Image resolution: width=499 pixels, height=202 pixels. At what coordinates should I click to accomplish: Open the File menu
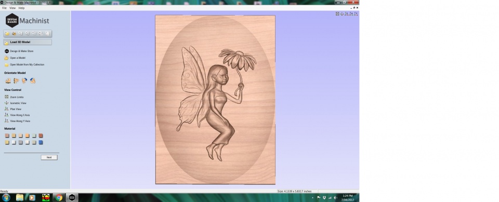point(4,8)
